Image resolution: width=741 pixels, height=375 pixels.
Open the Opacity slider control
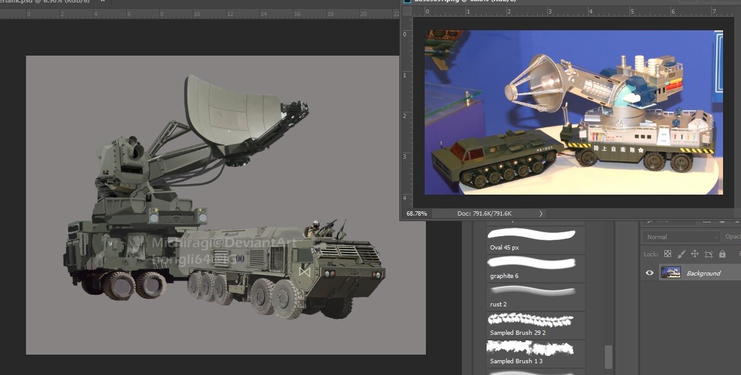point(734,237)
